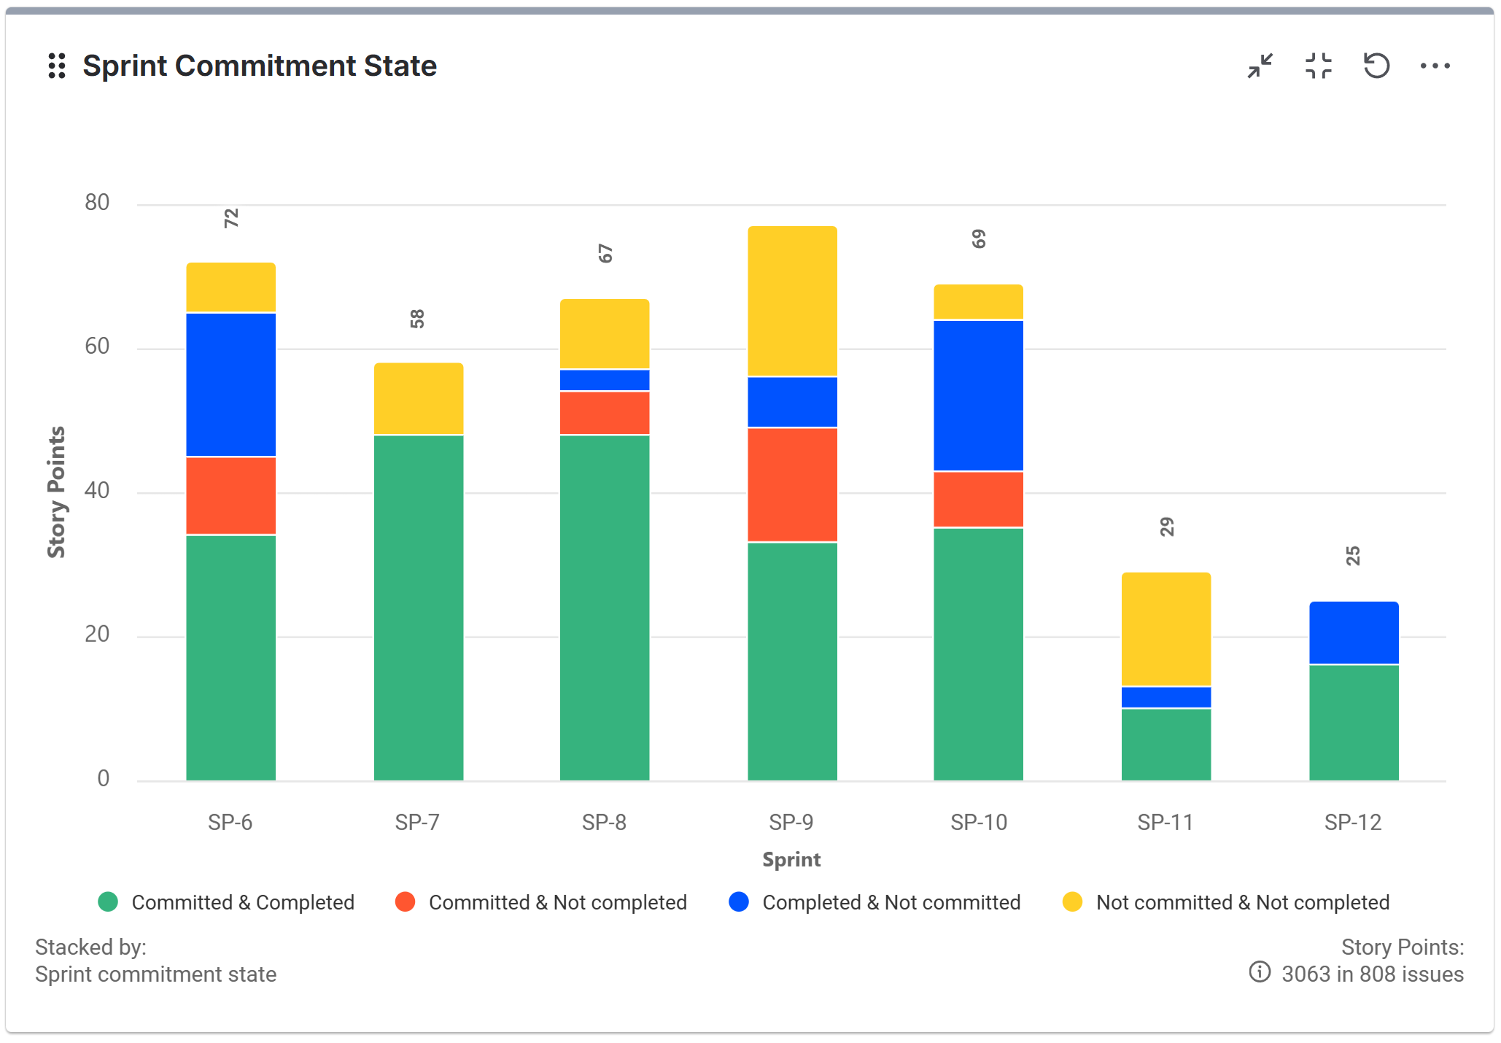Screen dimensions: 1501x1043
Task: Click the drag handle next to the title
Action: coord(57,66)
